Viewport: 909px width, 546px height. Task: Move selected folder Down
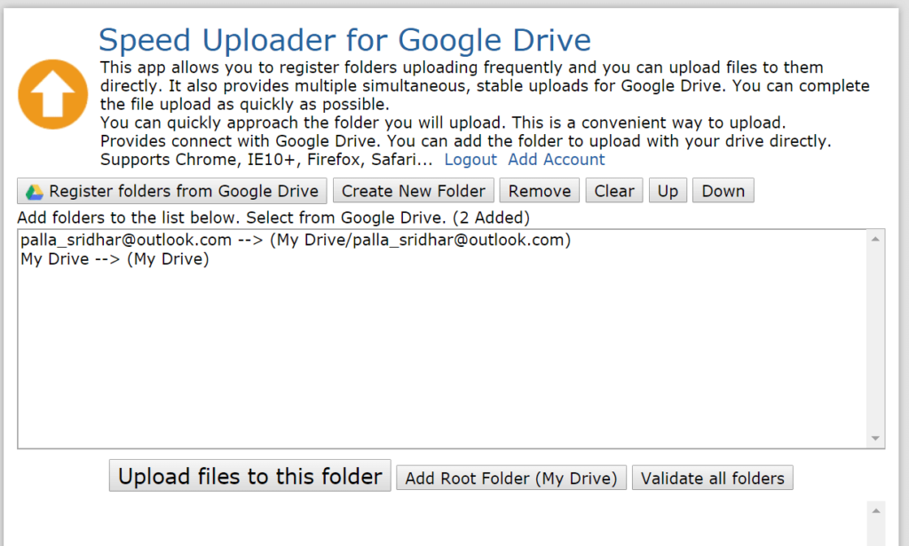pos(723,191)
